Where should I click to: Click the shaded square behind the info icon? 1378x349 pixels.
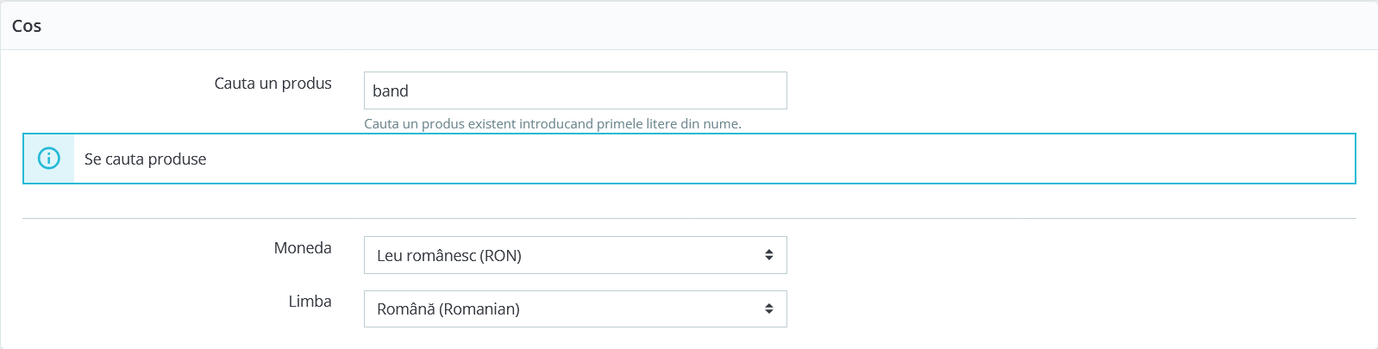tap(49, 159)
